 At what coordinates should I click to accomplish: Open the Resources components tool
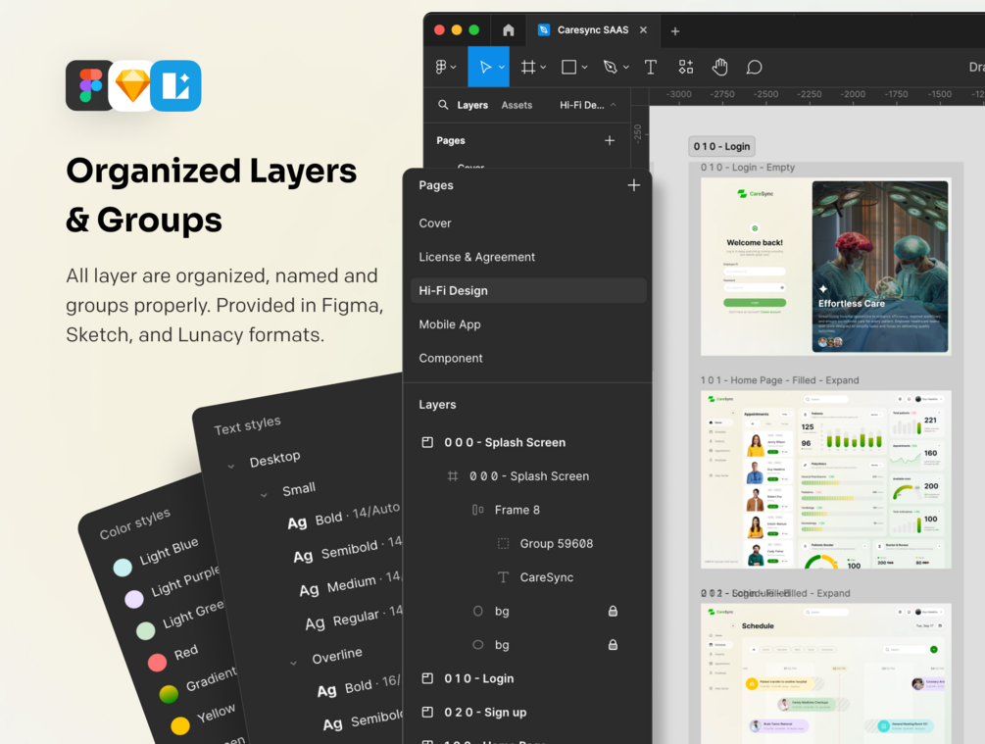pos(686,67)
